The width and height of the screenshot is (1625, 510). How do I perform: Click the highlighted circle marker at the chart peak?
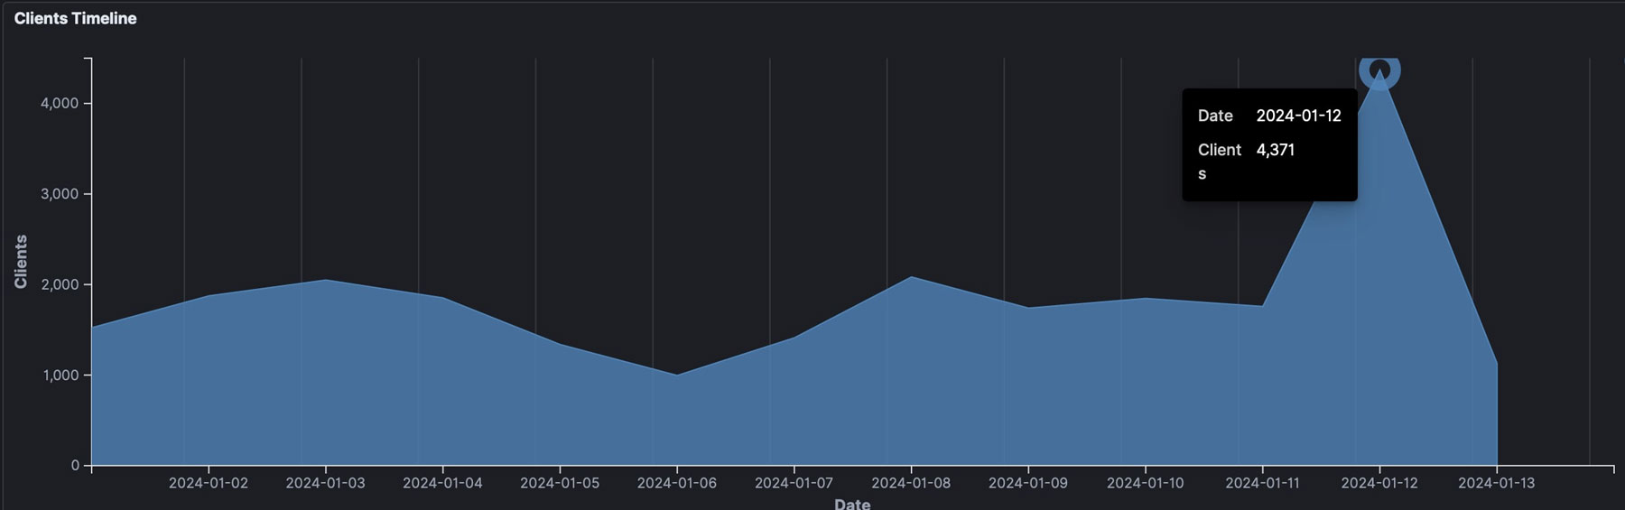(1379, 70)
